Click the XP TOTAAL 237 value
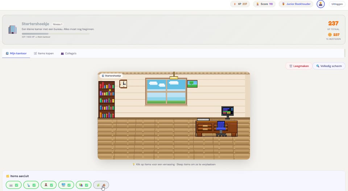This screenshot has width=348, height=191. pyautogui.click(x=333, y=23)
